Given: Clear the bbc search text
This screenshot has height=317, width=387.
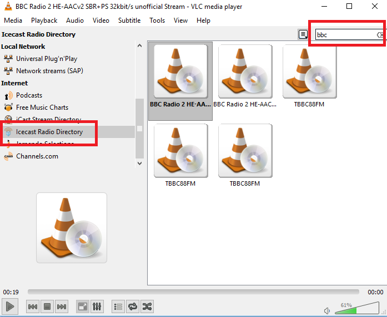Looking at the screenshot, I should pos(380,35).
